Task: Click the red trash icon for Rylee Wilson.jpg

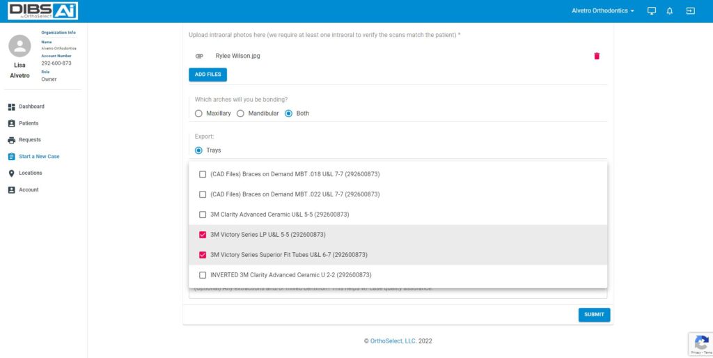Action: click(597, 56)
